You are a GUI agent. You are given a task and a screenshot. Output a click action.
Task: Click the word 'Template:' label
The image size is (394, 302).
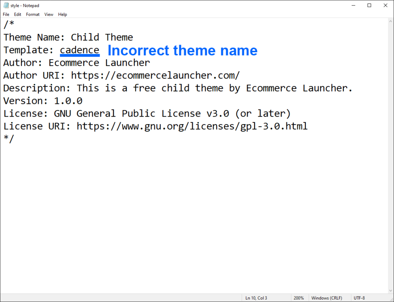coord(28,50)
